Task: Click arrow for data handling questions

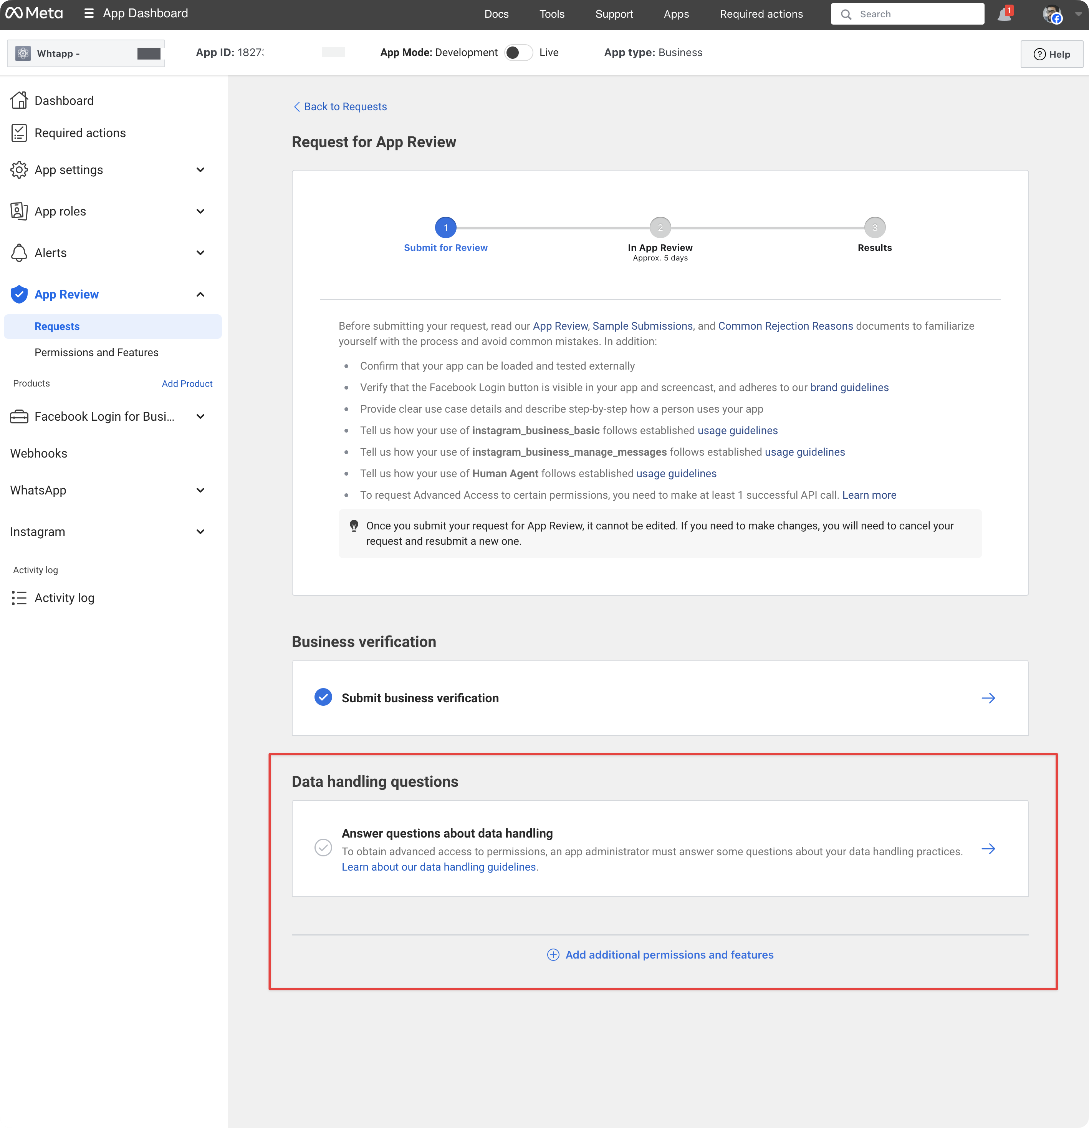Action: [x=988, y=849]
